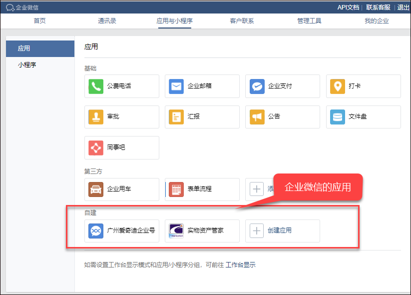Click the 打卡 label text
This screenshot has height=295, width=411.
point(355,86)
